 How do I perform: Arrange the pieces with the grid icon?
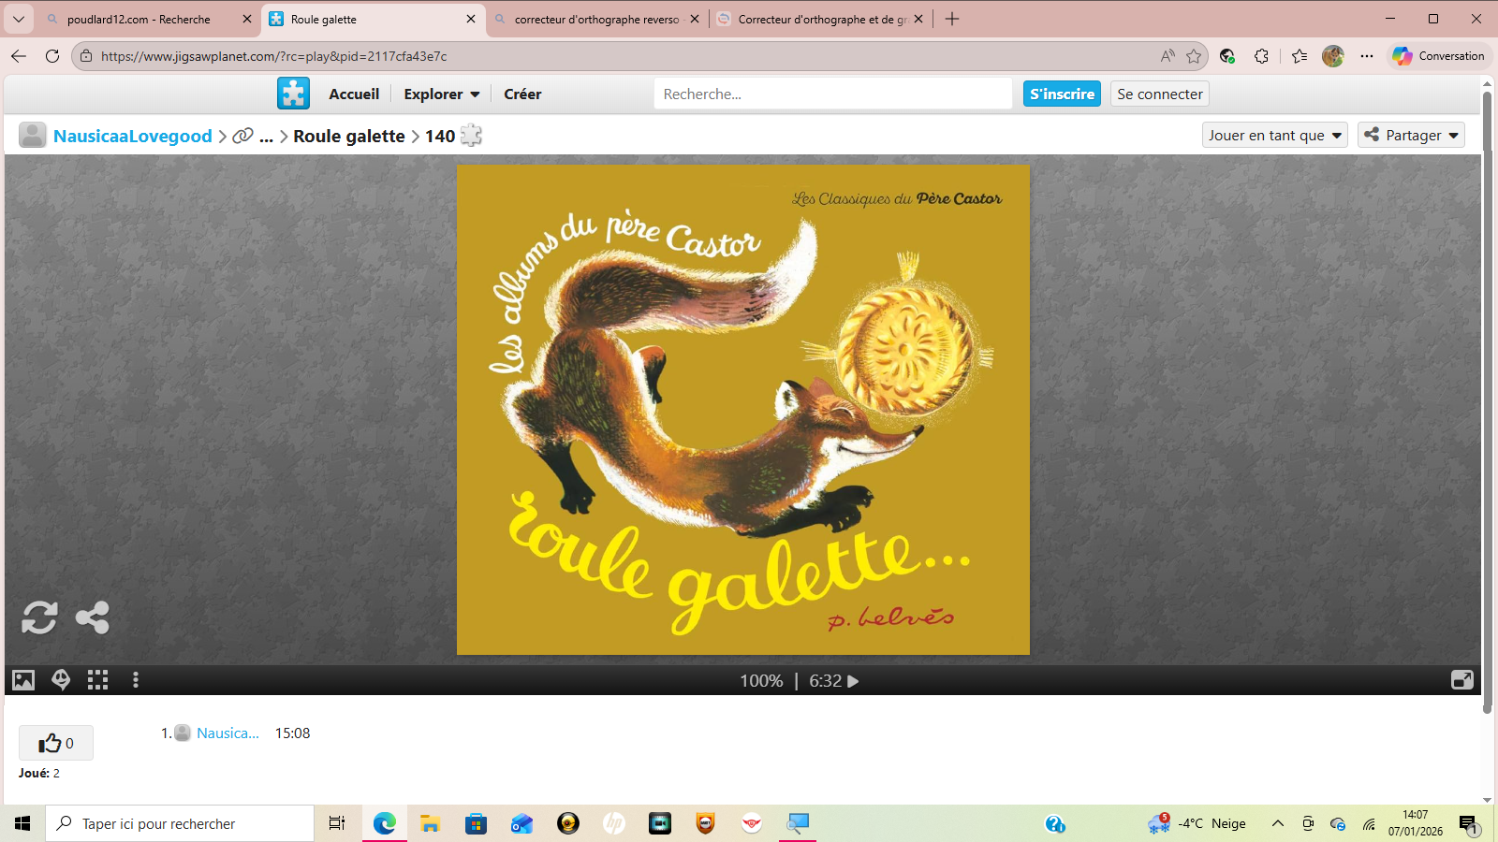click(98, 680)
